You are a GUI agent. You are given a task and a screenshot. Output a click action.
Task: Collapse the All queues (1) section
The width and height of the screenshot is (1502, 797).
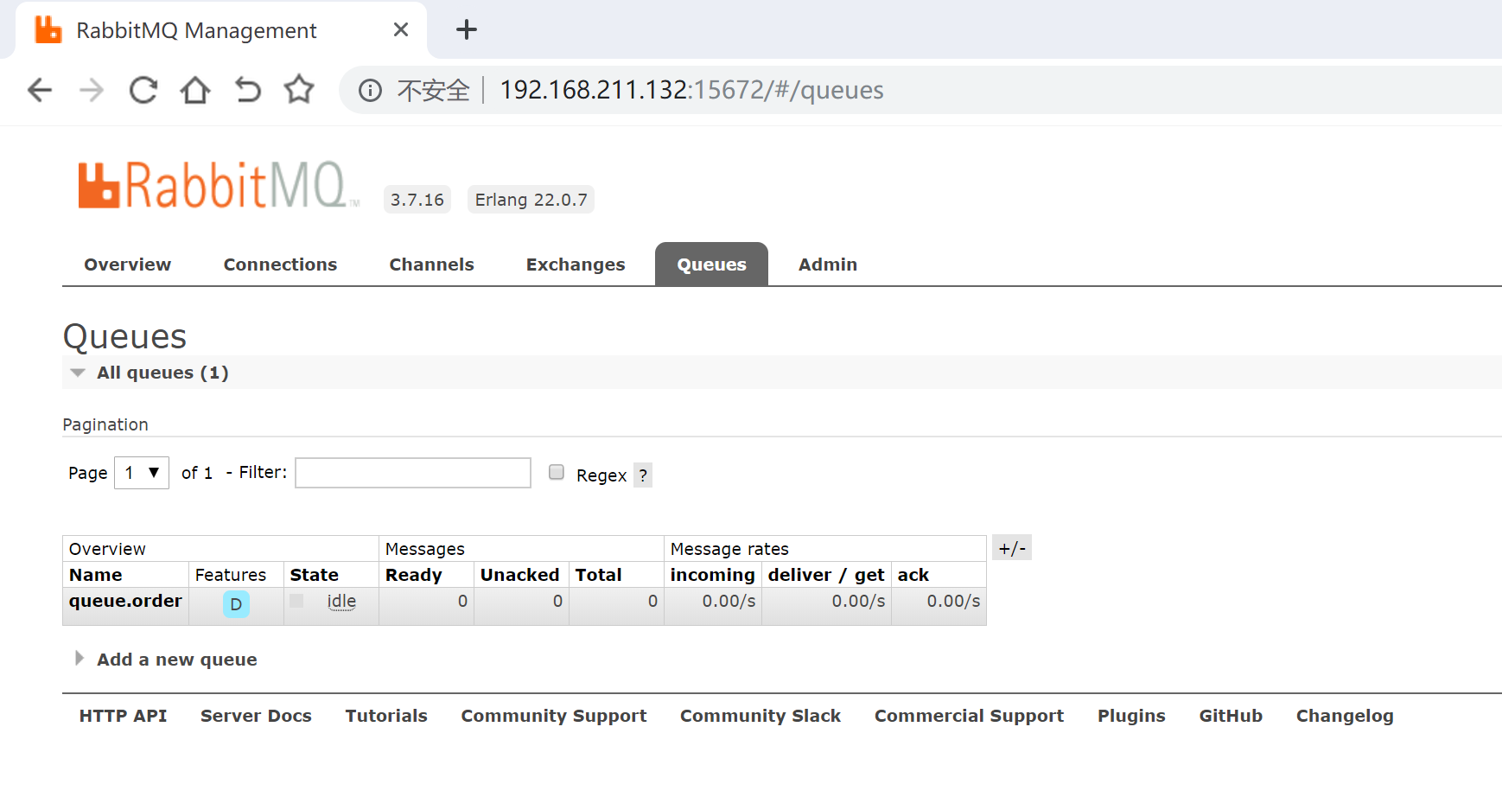[162, 373]
